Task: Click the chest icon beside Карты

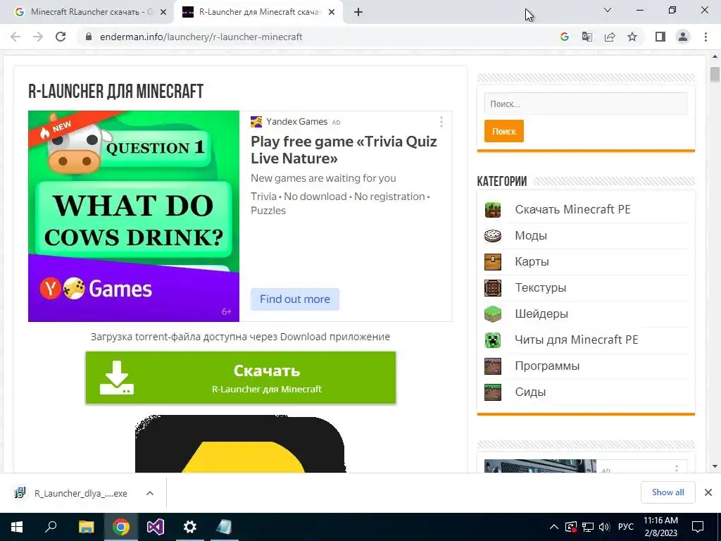Action: click(x=493, y=262)
